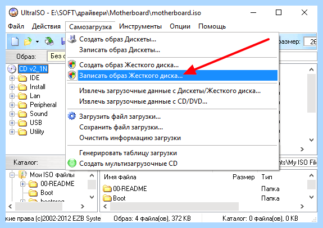323x228 pixels.
Task: Click the Open CD/DVD toolbar icon
Action: 49,41
